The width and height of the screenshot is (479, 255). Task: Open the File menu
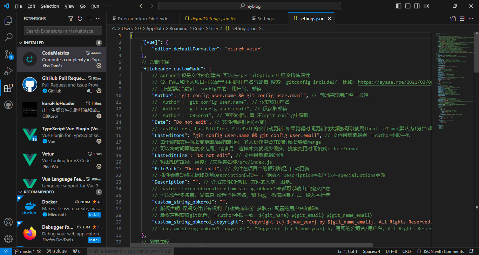pyautogui.click(x=19, y=6)
